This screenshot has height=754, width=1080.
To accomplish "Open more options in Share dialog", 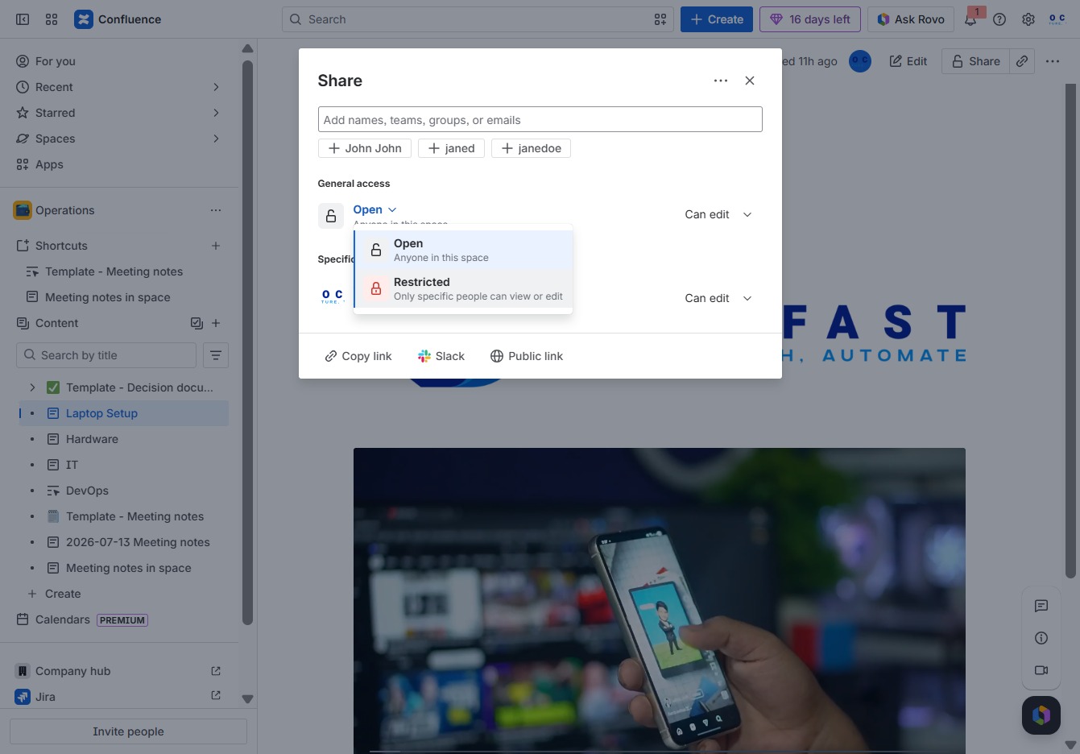I will [721, 81].
